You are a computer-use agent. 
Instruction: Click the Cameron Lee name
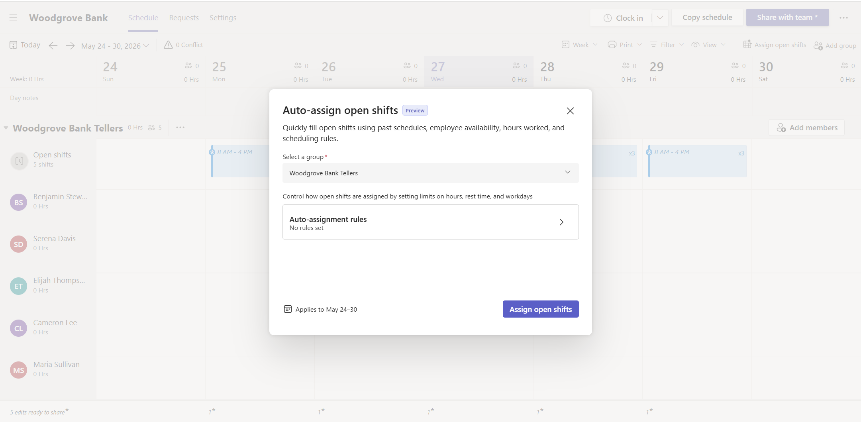pos(55,322)
